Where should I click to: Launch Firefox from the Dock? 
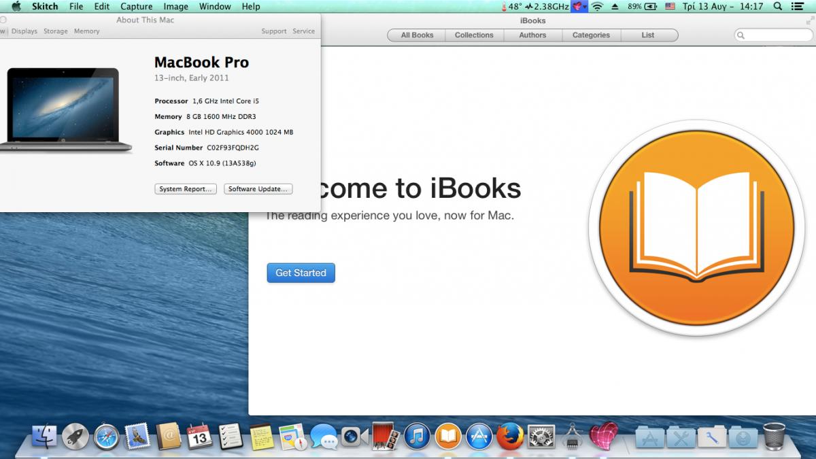(510, 437)
